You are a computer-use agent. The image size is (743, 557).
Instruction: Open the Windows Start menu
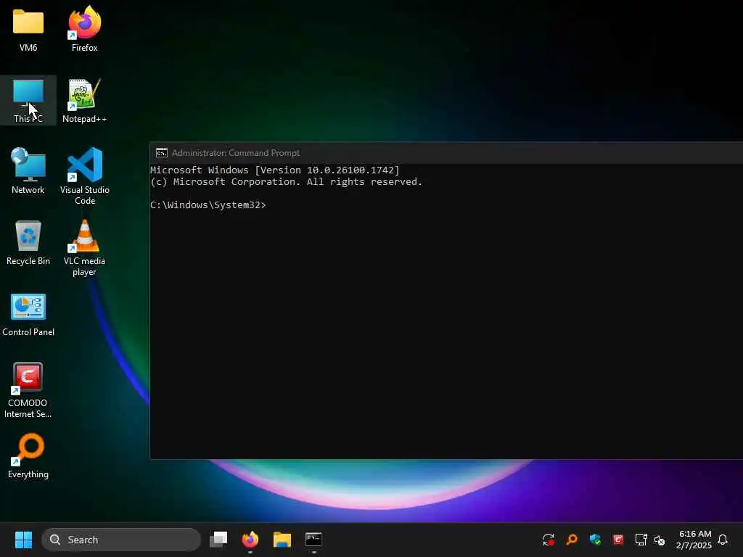coord(23,540)
